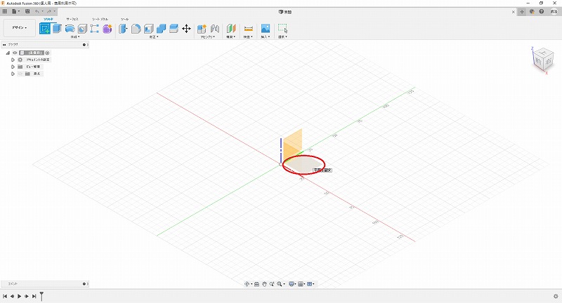The height and width of the screenshot is (303, 562).
Task: Select the Offset Face tool
Action: [x=174, y=29]
